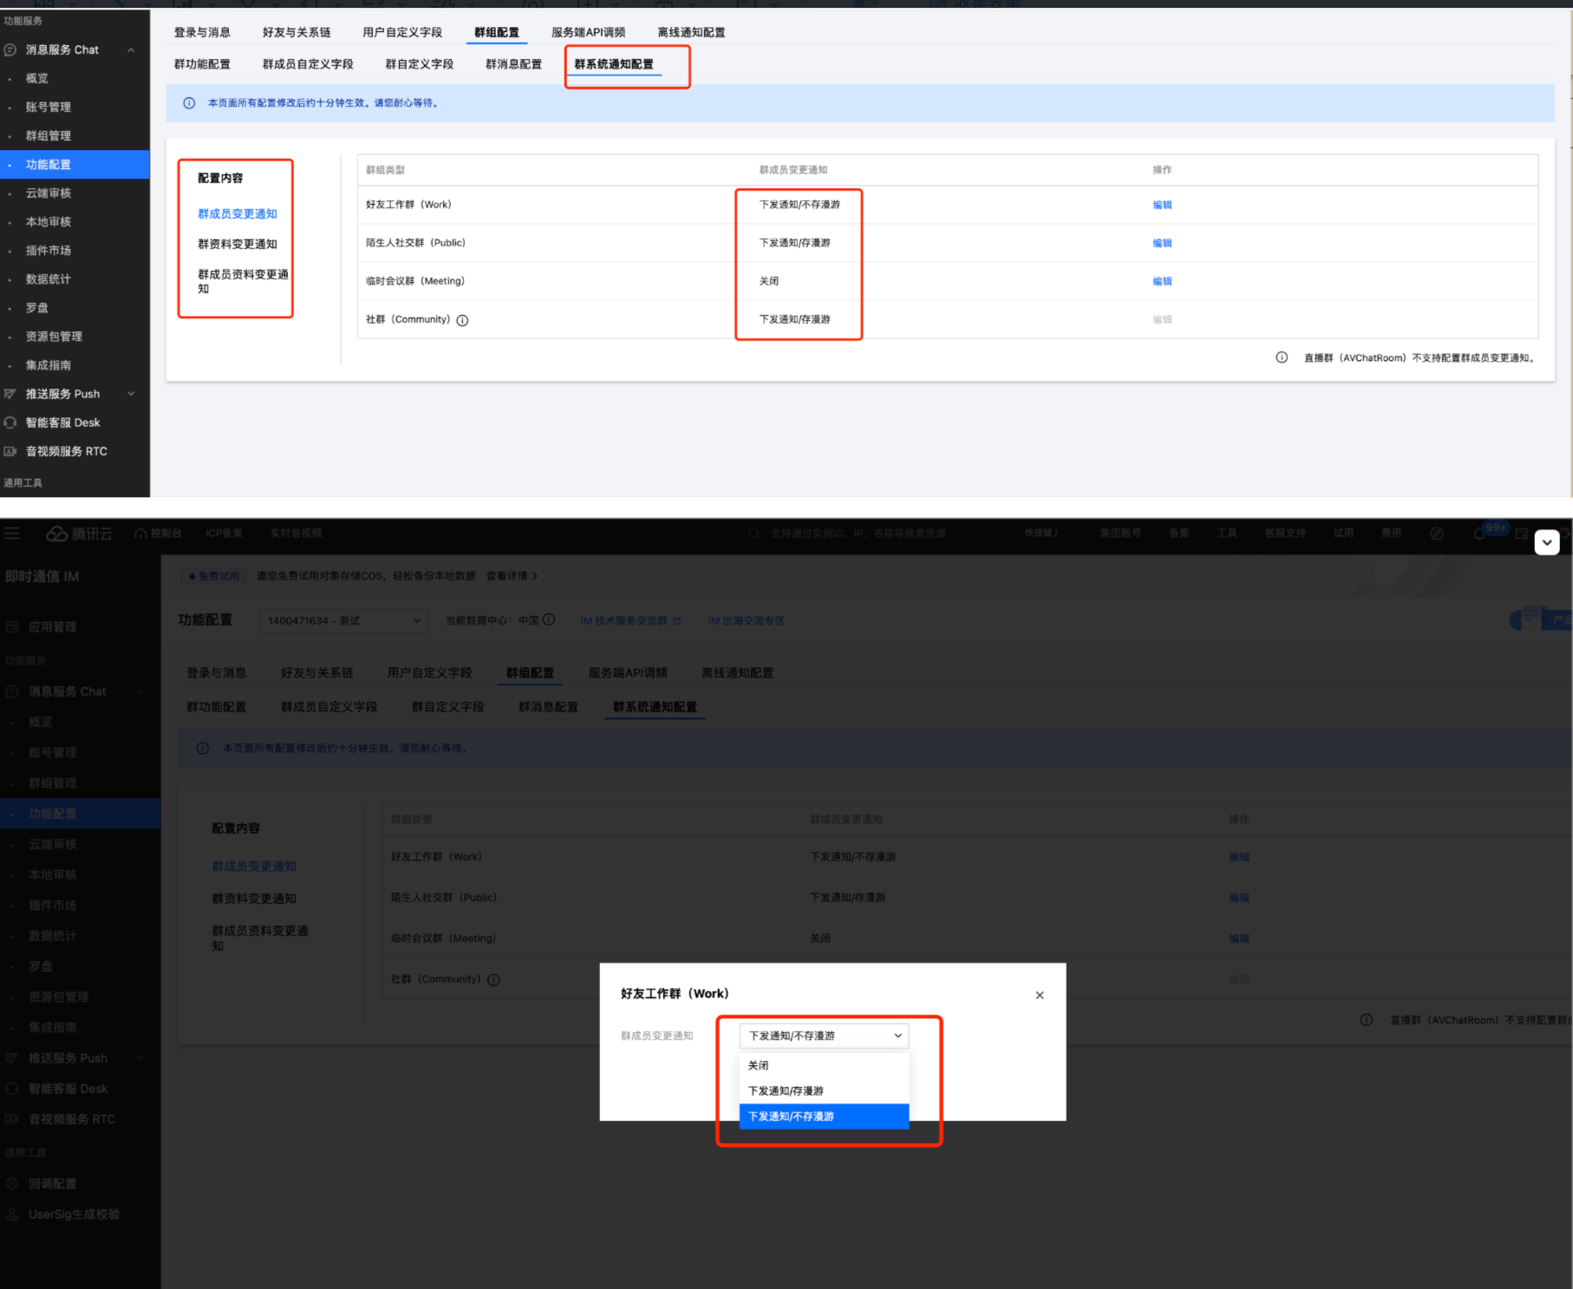
Task: Open 群功能配置 sub-tab in upper screenshot
Action: tap(202, 64)
